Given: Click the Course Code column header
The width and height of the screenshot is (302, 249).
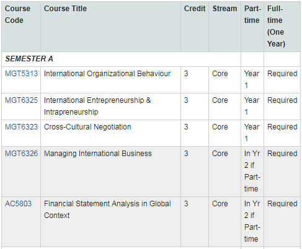Looking at the screenshot, I should pos(17,14).
